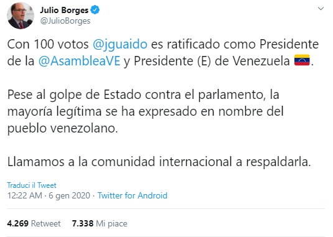Click the words 'mayoría legítima'

tap(54, 111)
